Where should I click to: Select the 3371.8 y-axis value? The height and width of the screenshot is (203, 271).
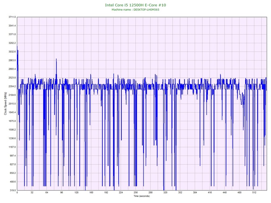pyautogui.click(x=12, y=34)
